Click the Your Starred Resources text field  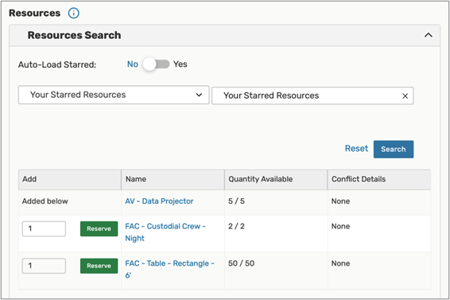312,95
